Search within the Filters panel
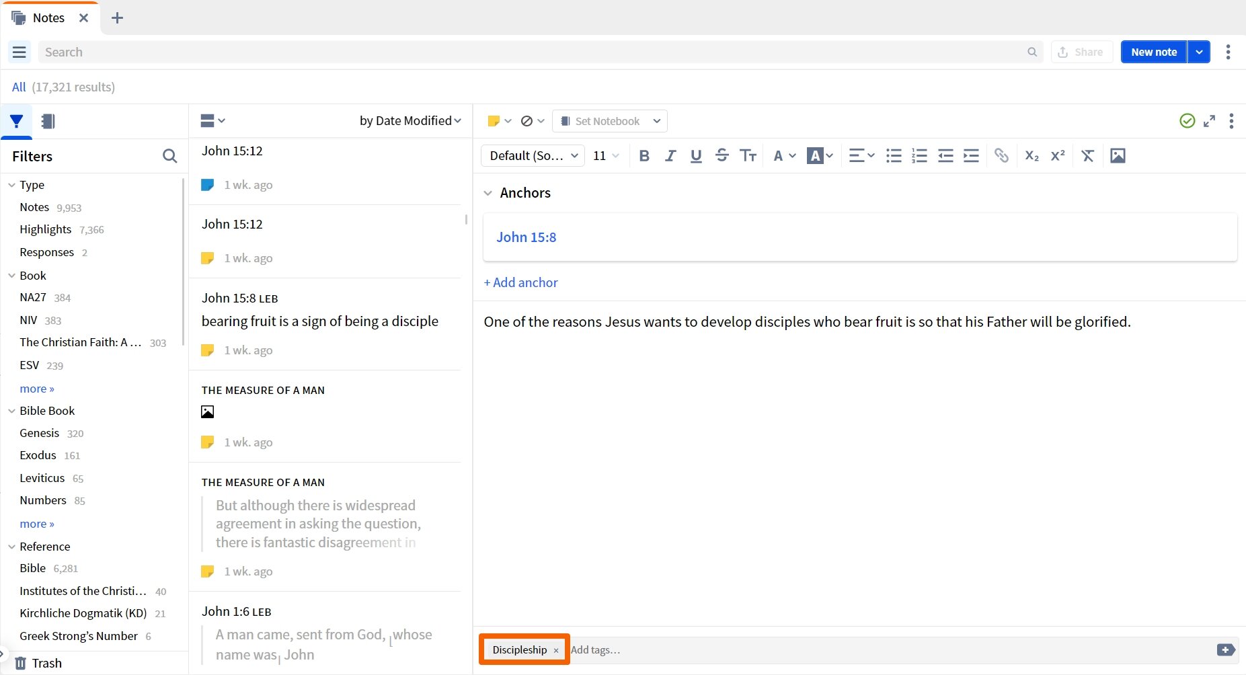Image resolution: width=1246 pixels, height=675 pixels. point(169,156)
